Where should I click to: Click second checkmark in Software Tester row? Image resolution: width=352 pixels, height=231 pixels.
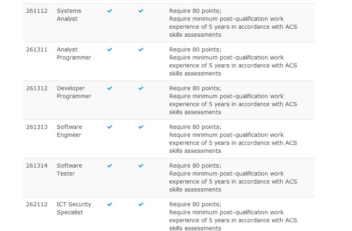(141, 166)
